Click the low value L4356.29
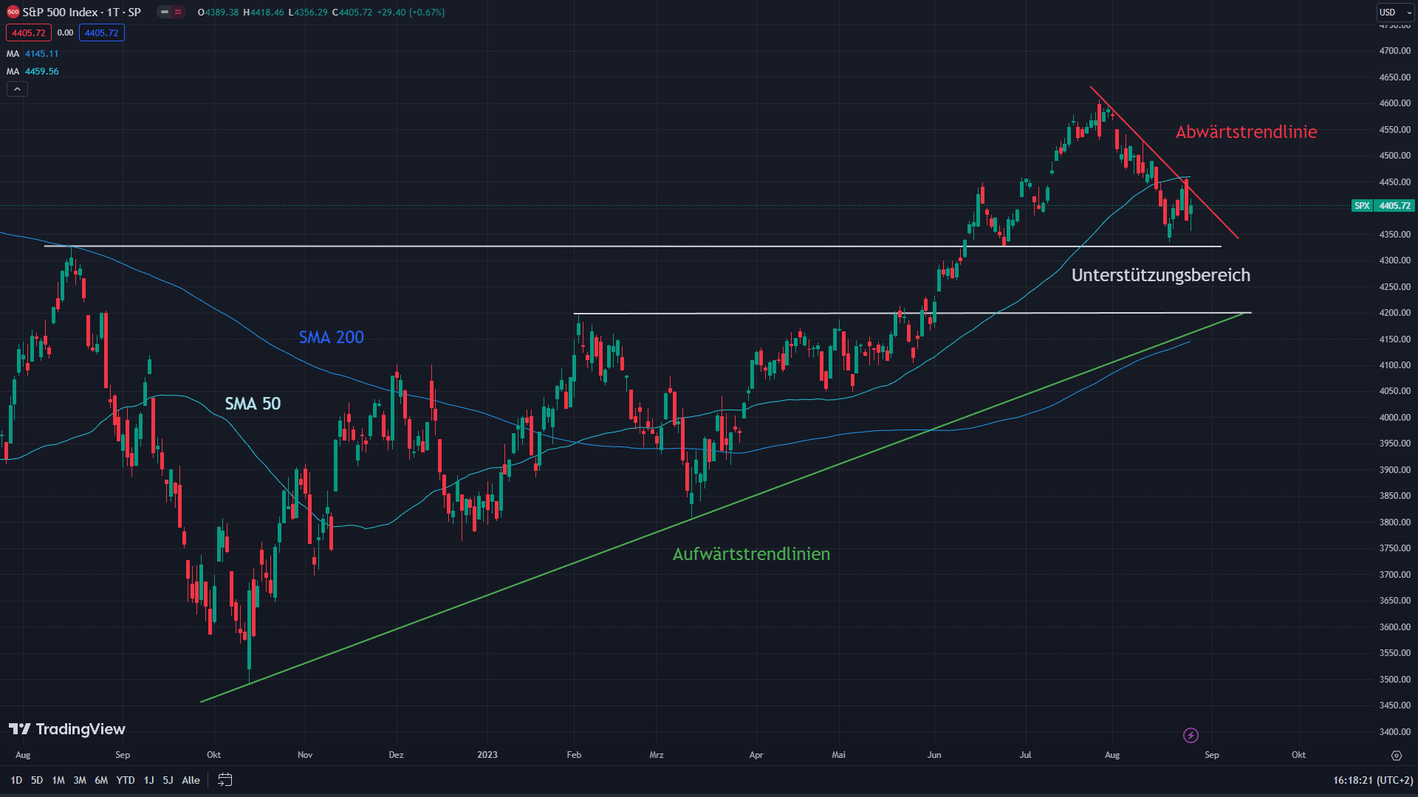 point(308,13)
